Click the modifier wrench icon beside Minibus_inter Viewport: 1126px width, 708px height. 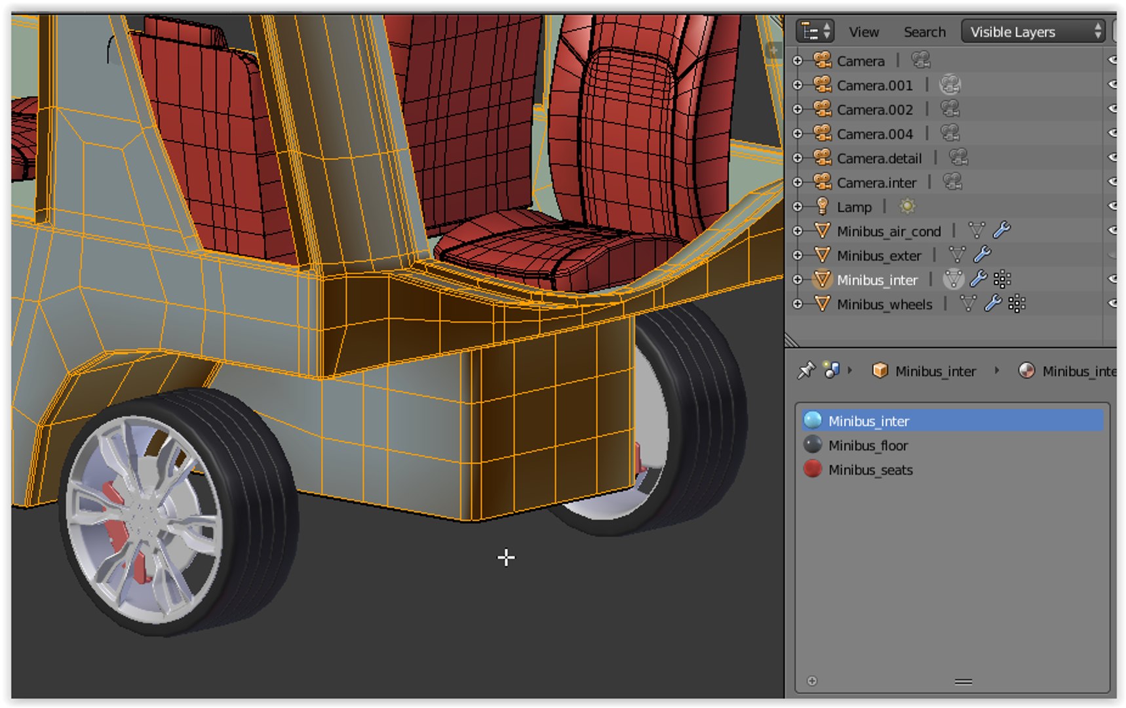pos(979,279)
